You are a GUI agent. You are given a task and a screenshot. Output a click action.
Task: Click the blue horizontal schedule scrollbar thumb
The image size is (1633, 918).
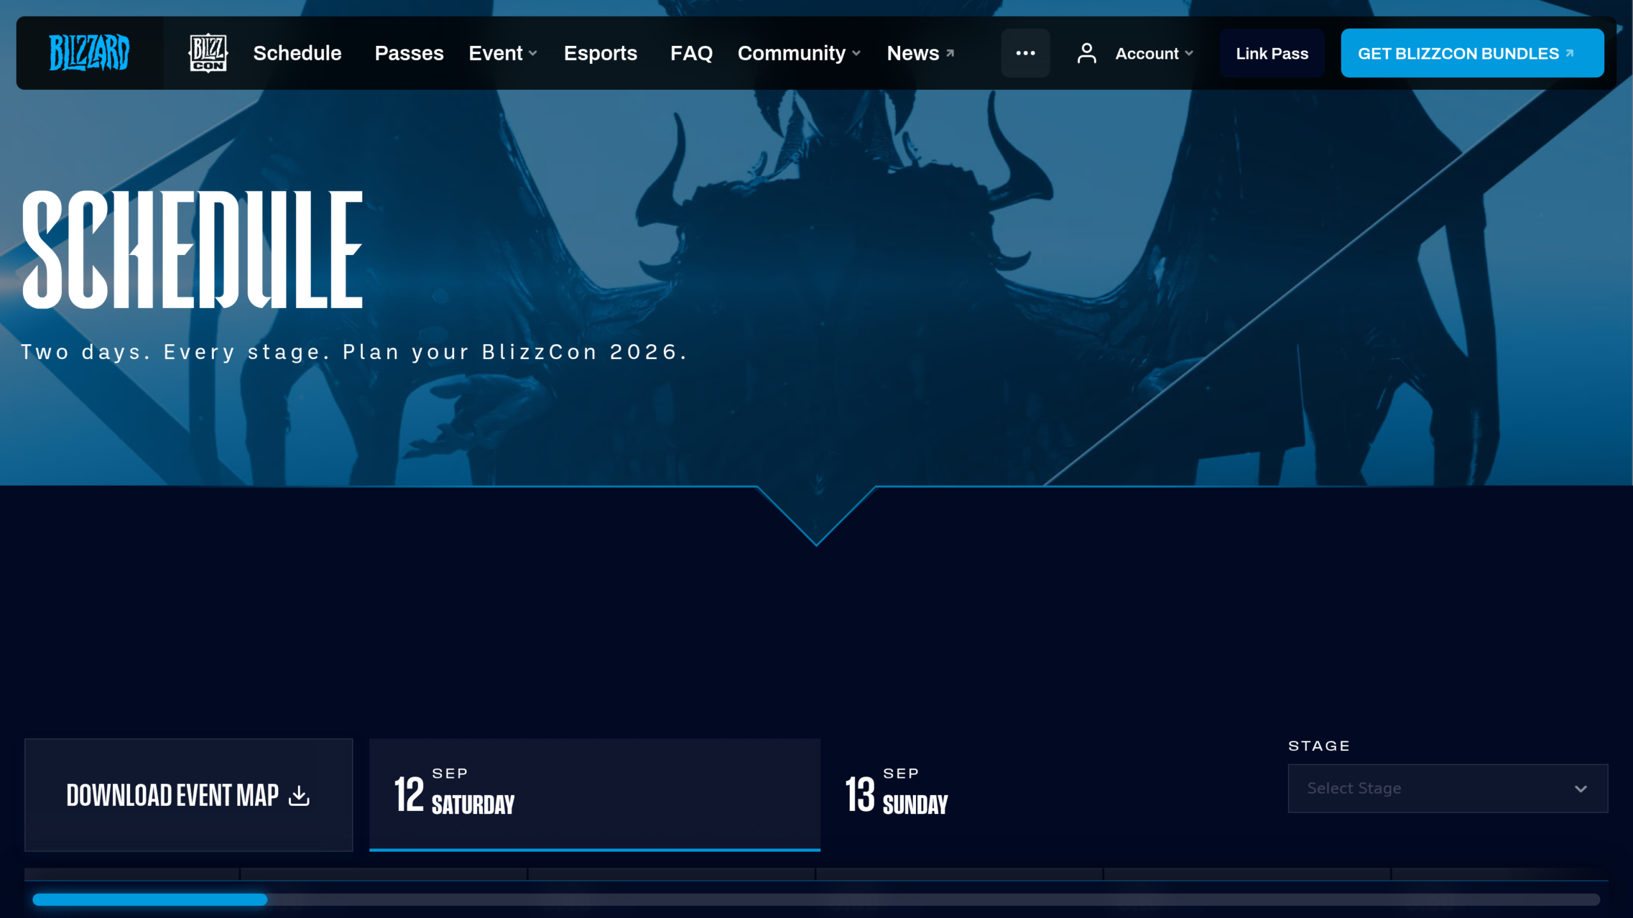point(150,900)
